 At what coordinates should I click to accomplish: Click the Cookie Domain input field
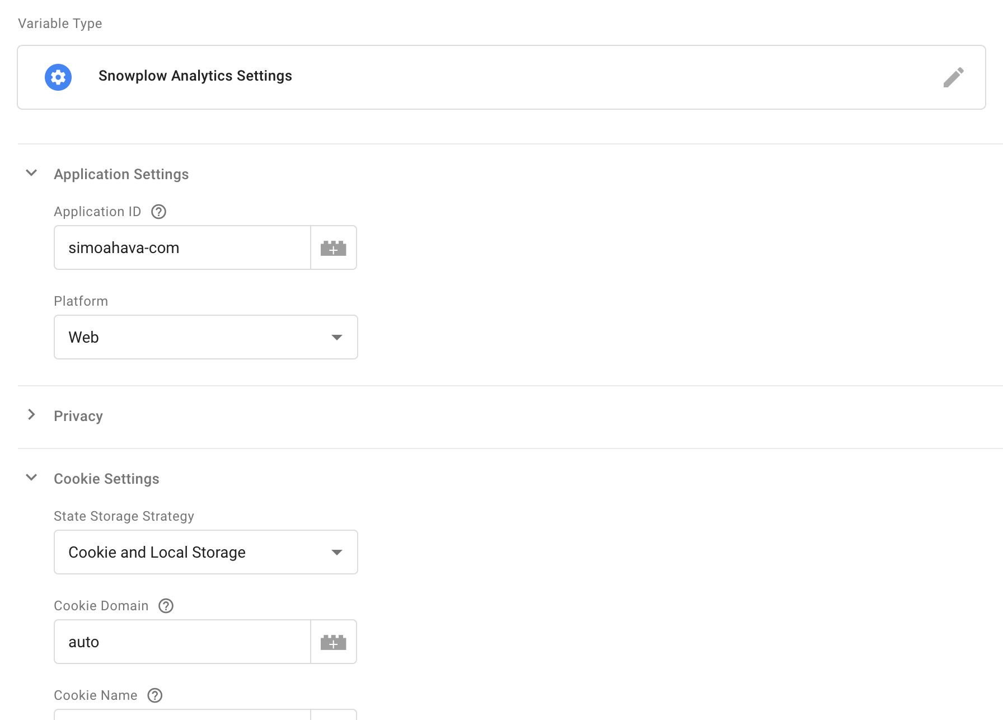(x=182, y=642)
